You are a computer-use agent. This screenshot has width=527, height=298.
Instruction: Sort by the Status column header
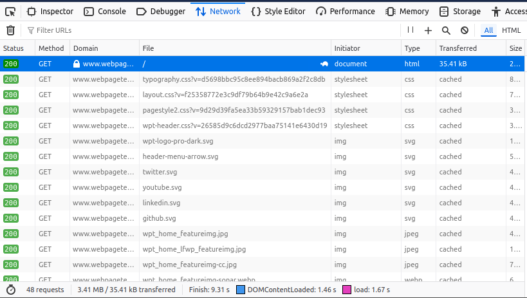[x=17, y=48]
